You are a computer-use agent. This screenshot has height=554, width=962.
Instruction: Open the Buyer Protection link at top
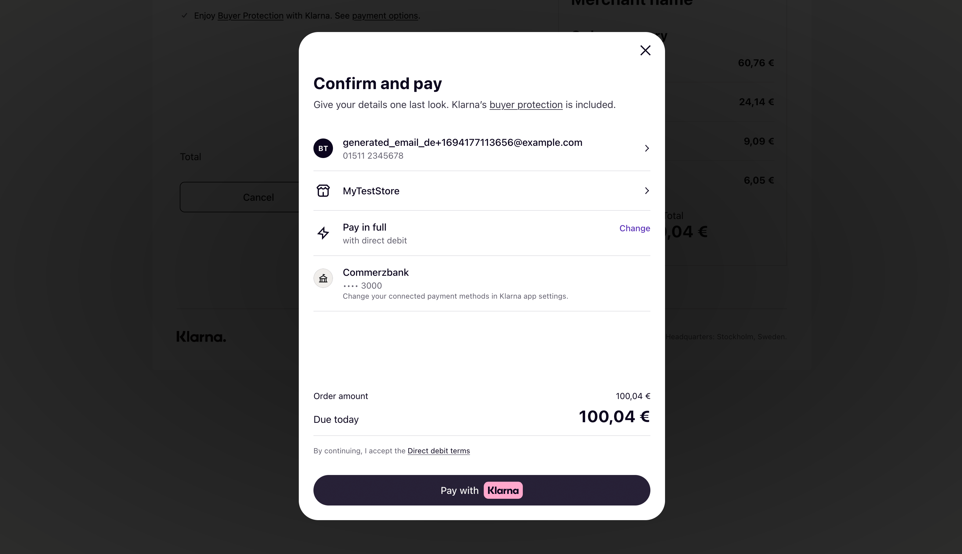[250, 16]
